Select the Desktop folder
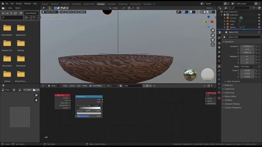The width and height of the screenshot is (262, 147). point(21,45)
